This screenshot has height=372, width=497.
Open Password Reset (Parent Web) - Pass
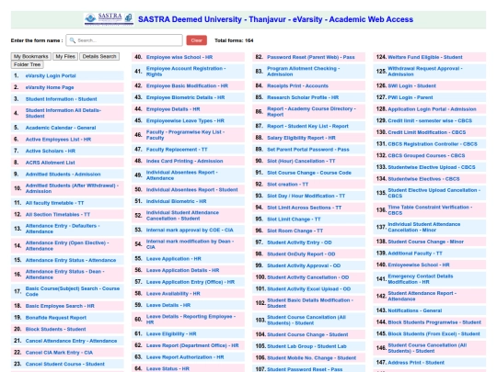coord(311,57)
